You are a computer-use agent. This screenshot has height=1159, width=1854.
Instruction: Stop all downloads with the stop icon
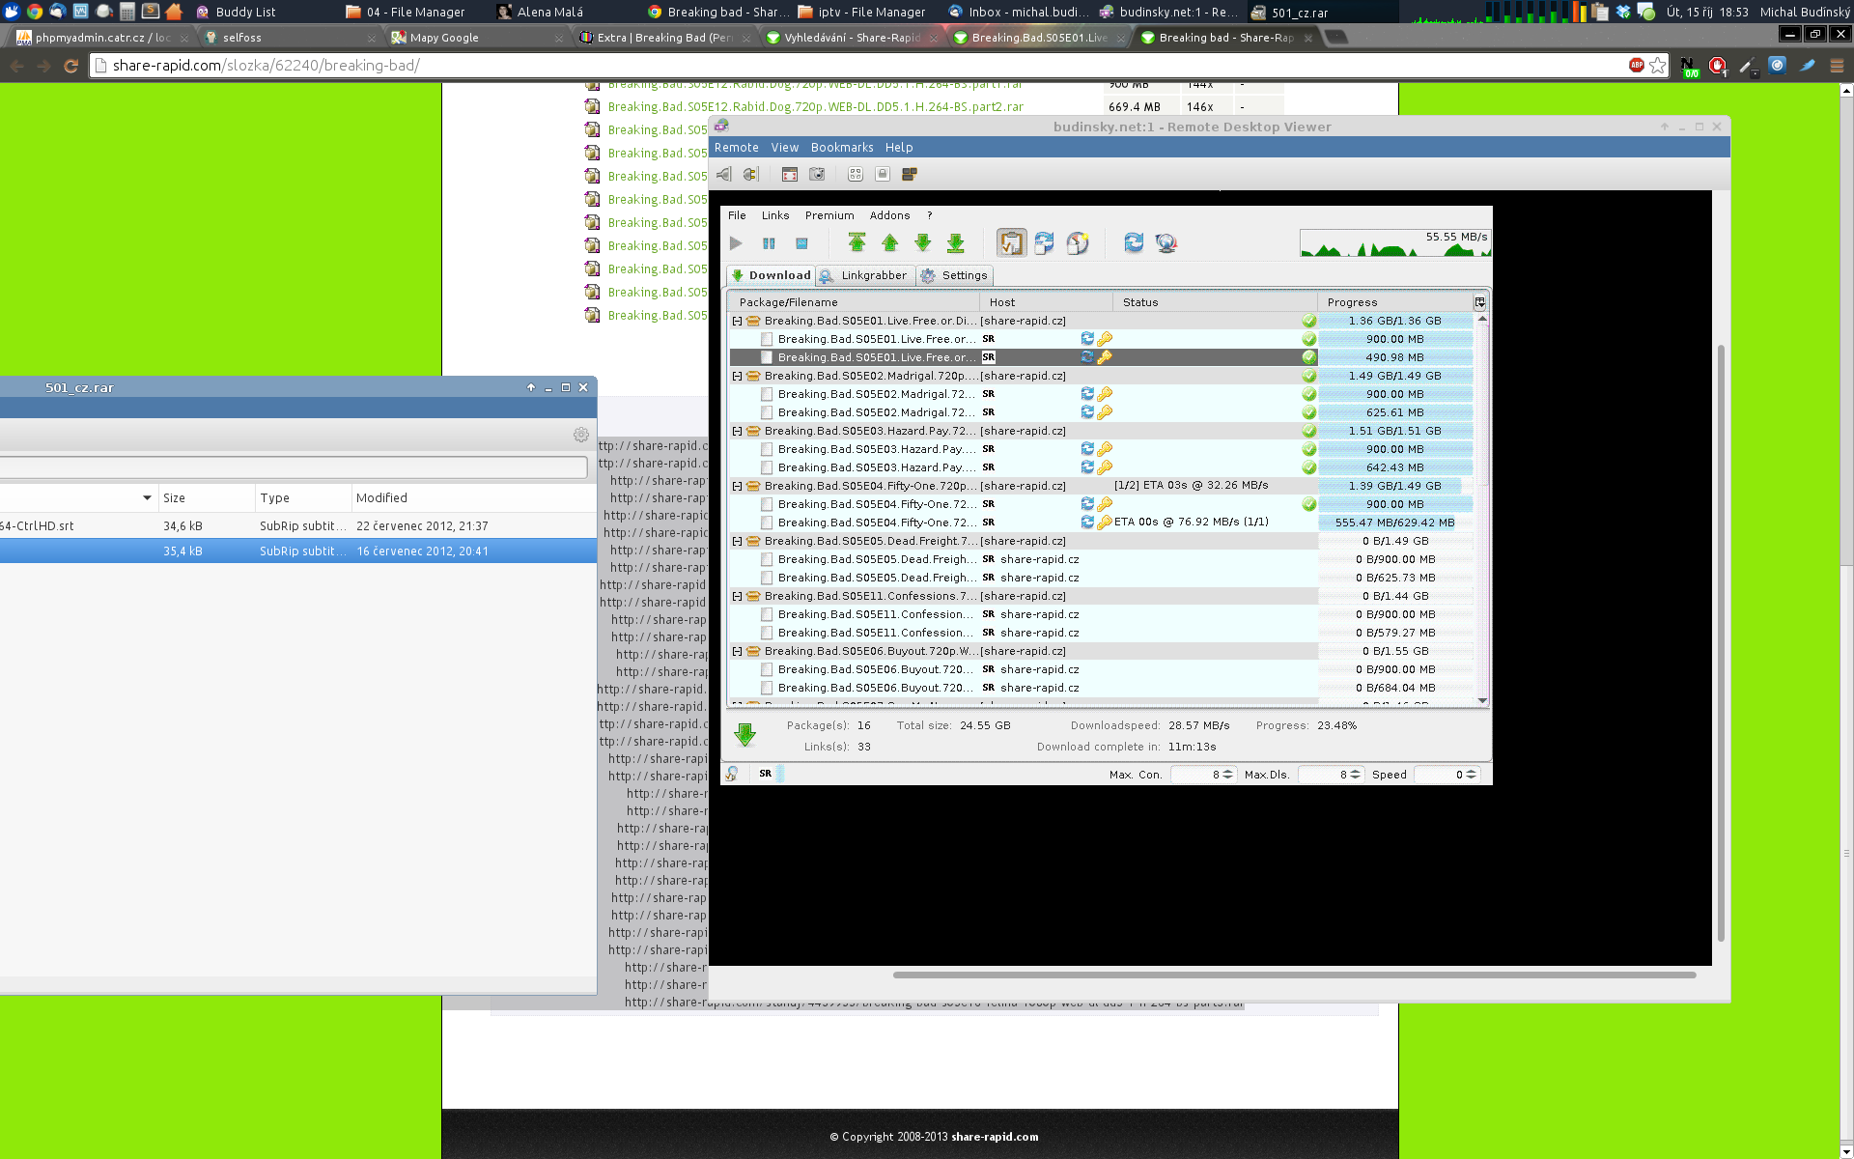801,243
